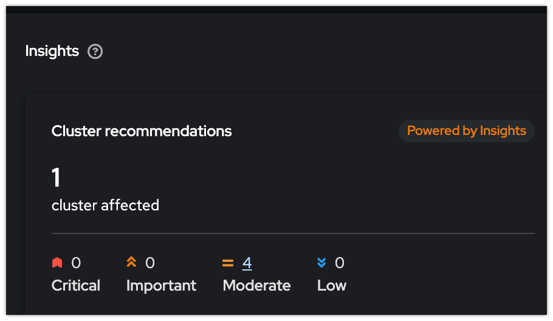Click the red Critical severity icon
553x321 pixels.
coord(57,263)
